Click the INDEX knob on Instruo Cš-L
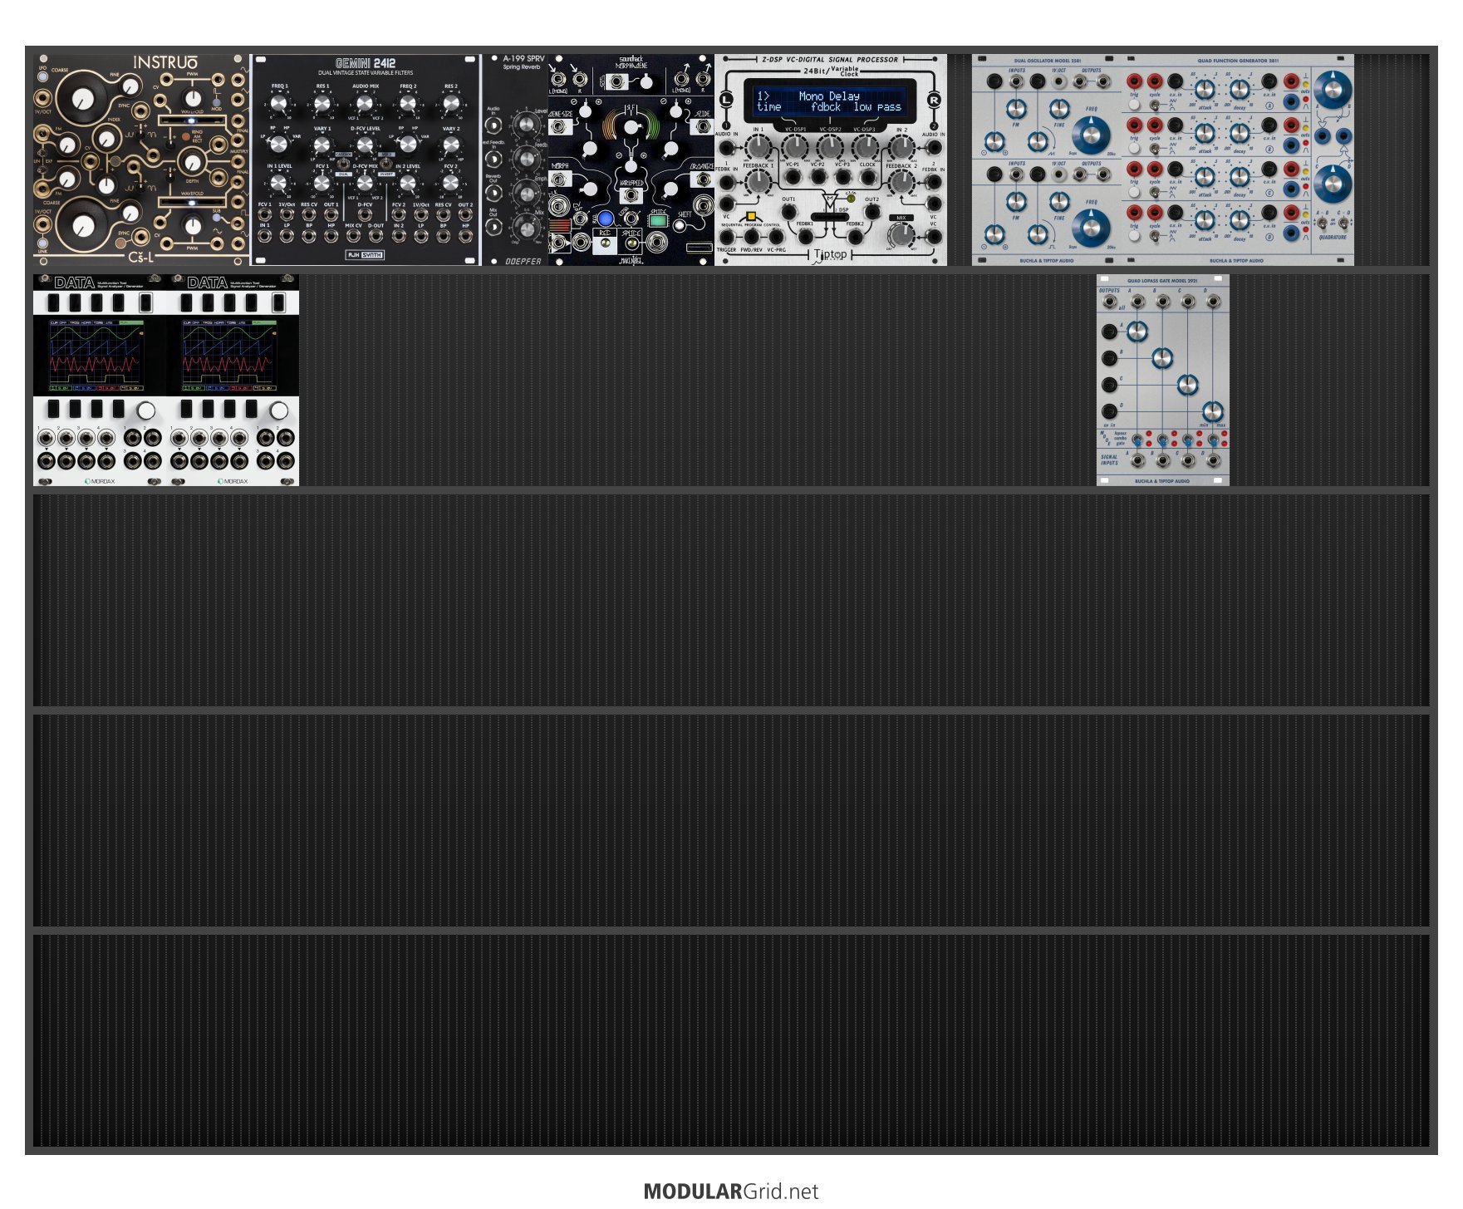The image size is (1463, 1209). coord(106,138)
